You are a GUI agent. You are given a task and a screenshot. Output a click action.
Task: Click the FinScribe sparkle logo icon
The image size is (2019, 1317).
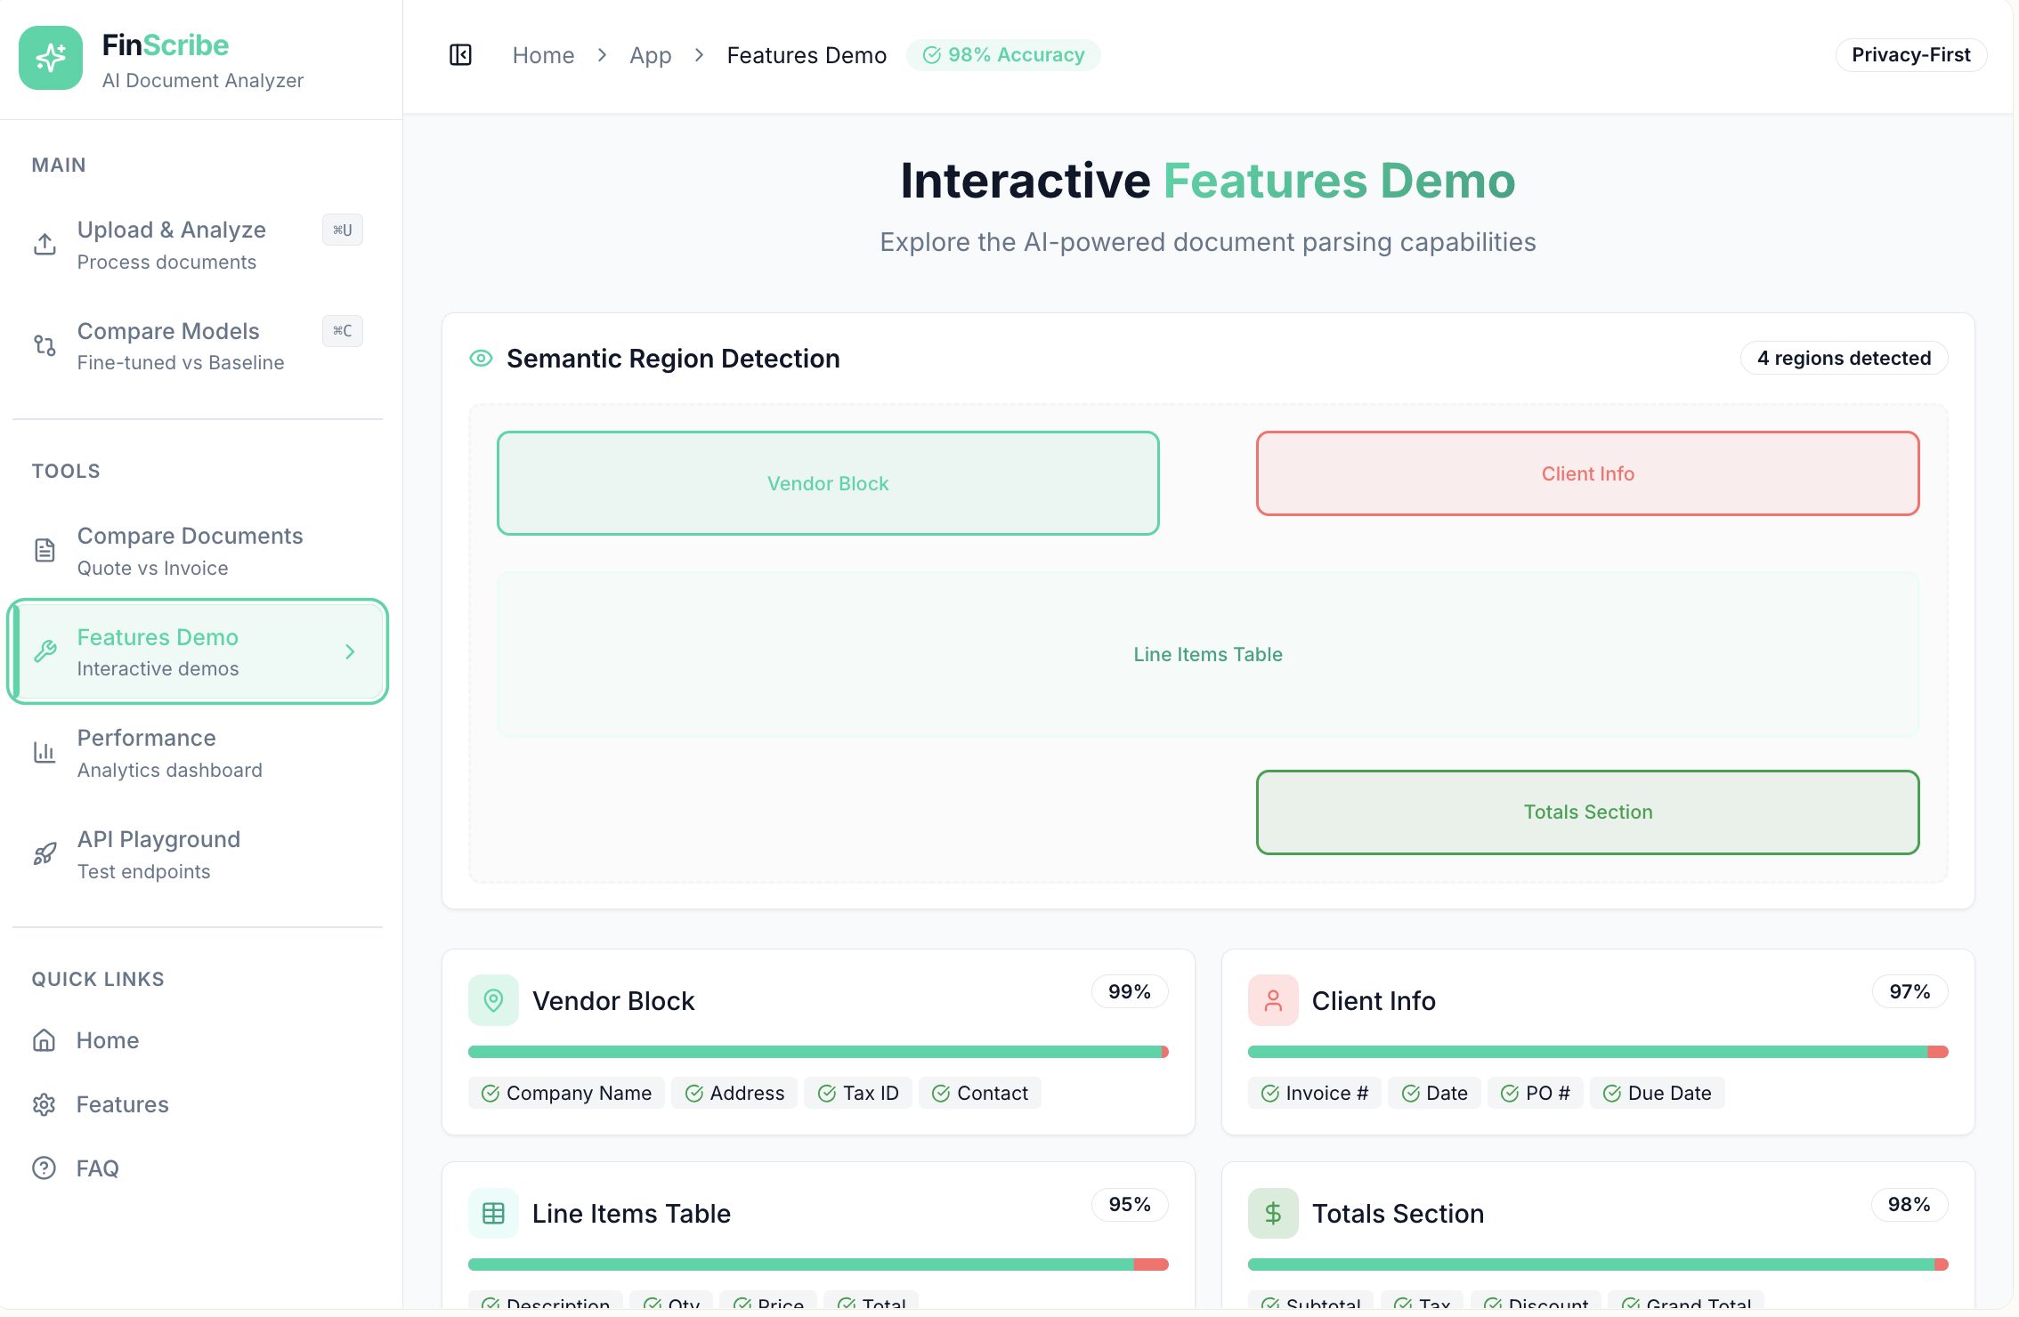pos(51,58)
